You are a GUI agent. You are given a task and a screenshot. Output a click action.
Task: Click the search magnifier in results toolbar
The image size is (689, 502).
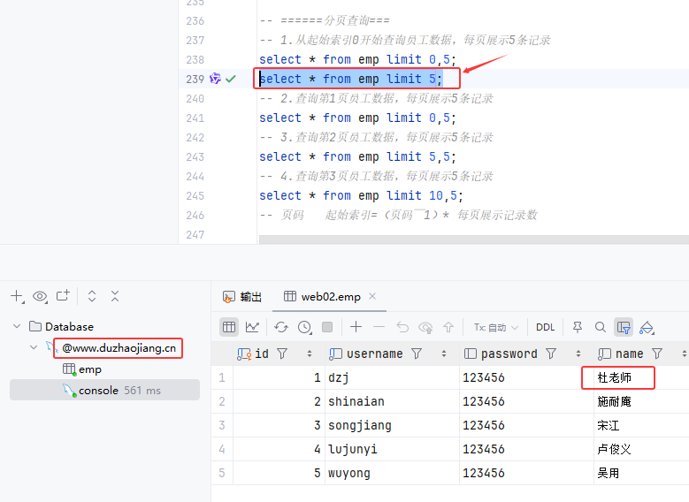pyautogui.click(x=601, y=327)
